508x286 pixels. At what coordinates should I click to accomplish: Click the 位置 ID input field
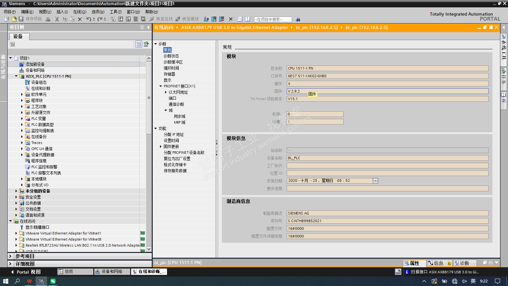(387, 173)
